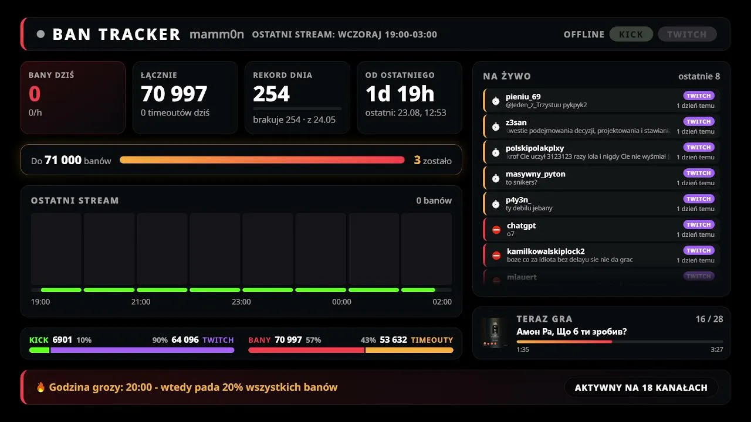Seek within the song progress bar

(x=620, y=342)
